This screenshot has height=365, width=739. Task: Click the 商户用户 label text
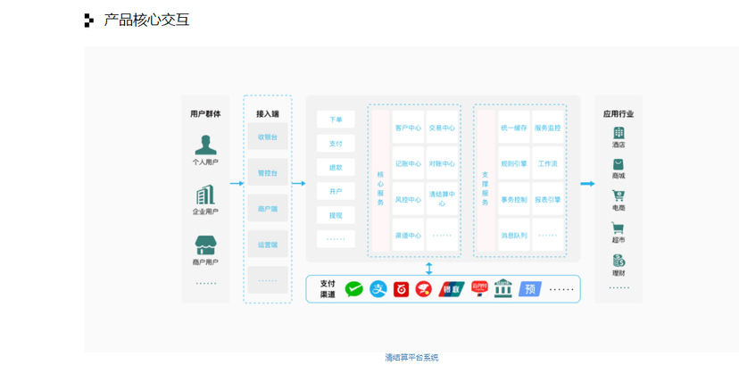(205, 262)
